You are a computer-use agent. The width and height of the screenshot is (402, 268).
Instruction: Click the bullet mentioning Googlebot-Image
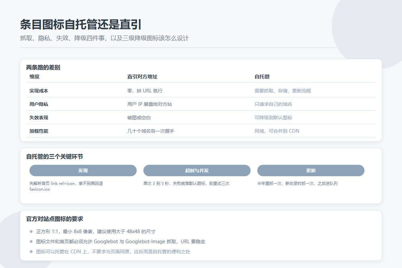121,241
